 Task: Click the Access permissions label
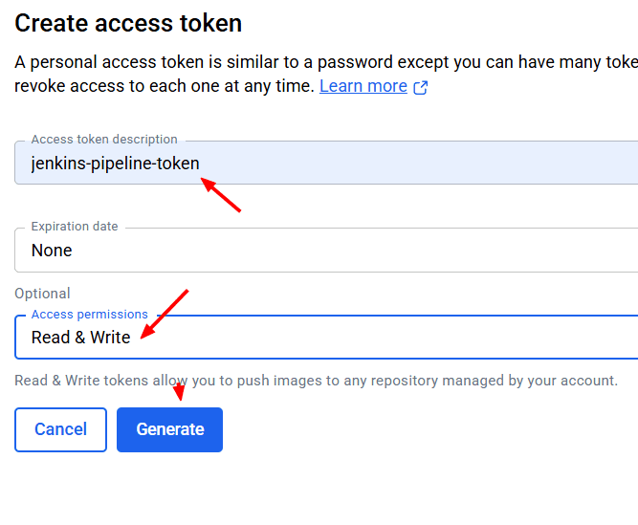(90, 315)
